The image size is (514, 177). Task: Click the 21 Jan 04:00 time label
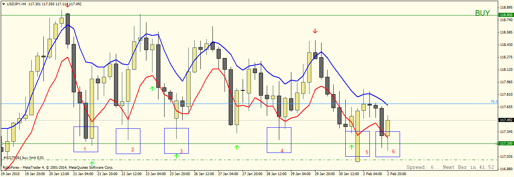(x=84, y=174)
